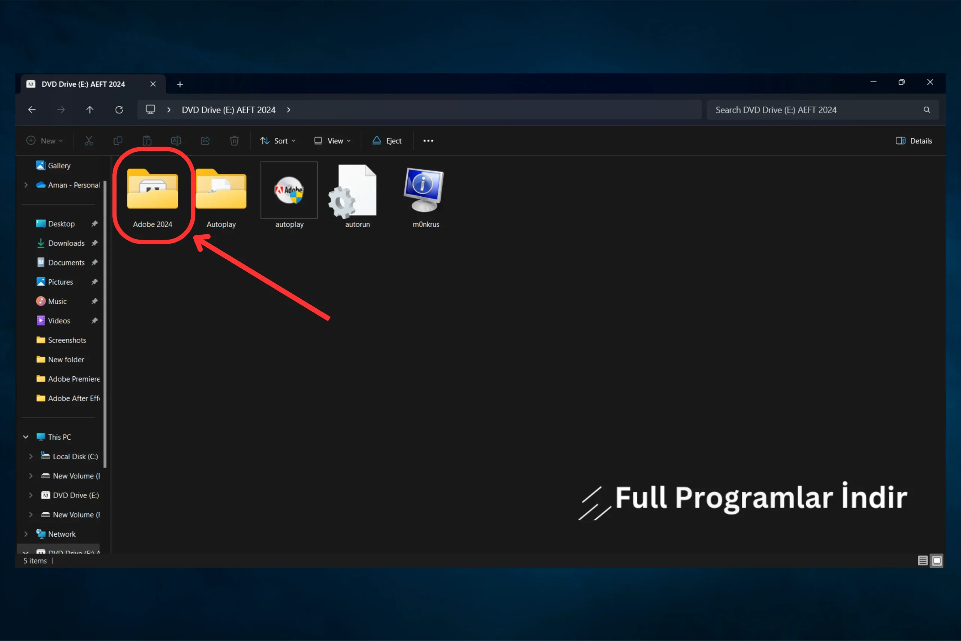Unpin Downloads from quick access

94,243
